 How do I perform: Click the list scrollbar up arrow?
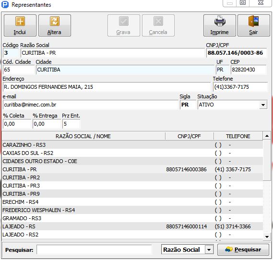point(267,136)
